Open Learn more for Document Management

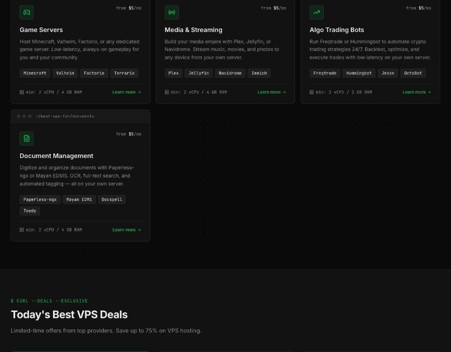coord(127,230)
